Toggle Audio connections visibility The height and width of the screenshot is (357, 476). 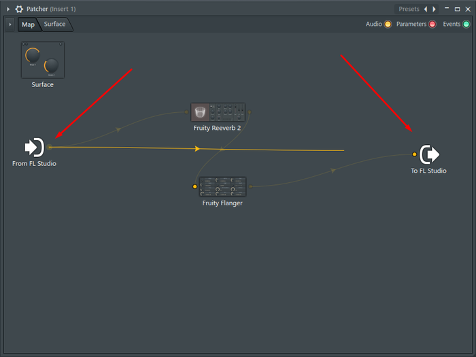click(x=388, y=24)
